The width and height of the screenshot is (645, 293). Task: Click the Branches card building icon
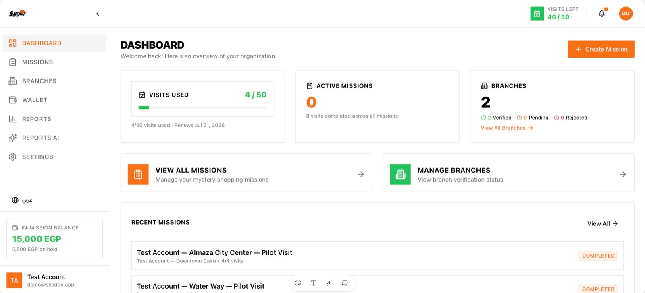pyautogui.click(x=484, y=86)
